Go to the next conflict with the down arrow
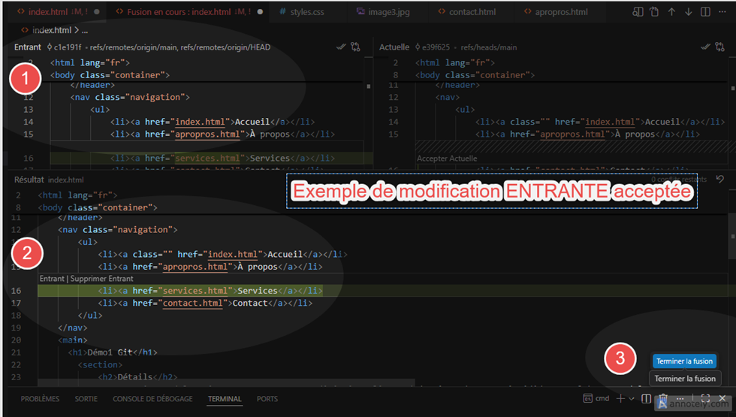 tap(688, 12)
